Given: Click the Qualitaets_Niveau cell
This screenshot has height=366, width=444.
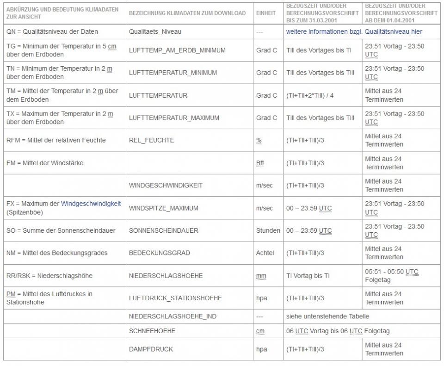Looking at the screenshot, I should pyautogui.click(x=155, y=32).
